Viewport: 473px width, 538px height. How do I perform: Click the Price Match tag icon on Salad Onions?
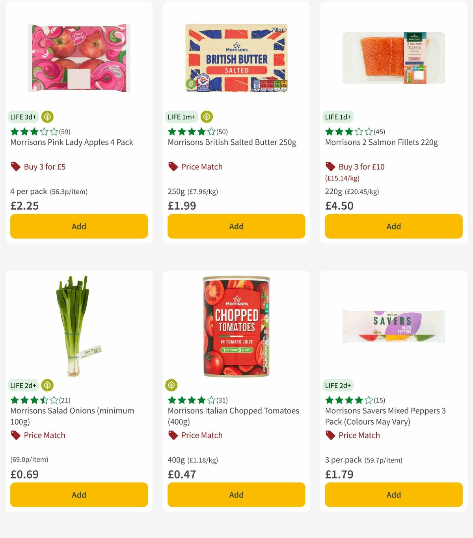point(15,435)
